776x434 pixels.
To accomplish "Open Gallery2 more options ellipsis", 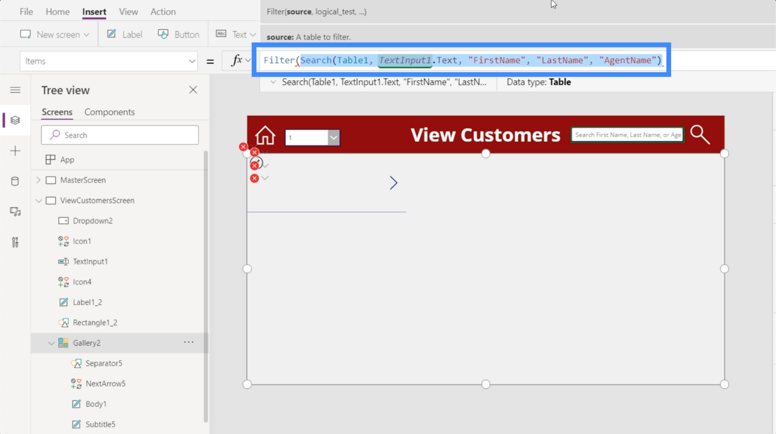I will click(188, 342).
